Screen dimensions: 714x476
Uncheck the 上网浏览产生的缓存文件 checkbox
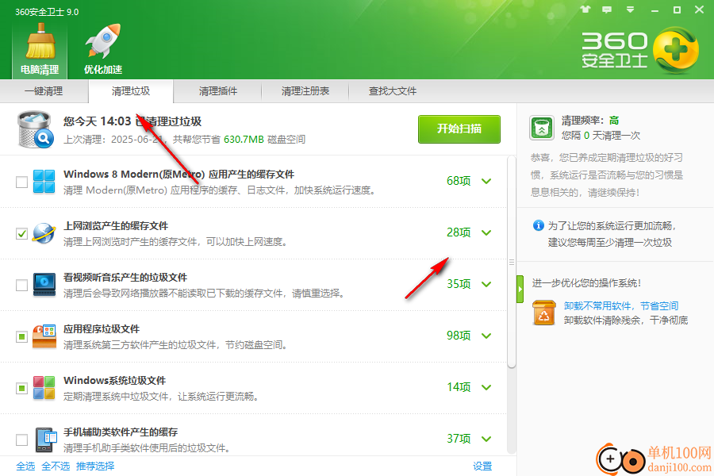(x=21, y=234)
